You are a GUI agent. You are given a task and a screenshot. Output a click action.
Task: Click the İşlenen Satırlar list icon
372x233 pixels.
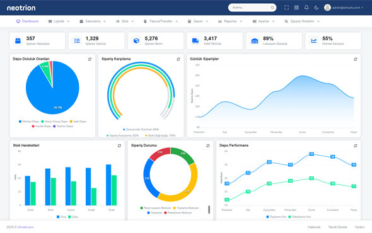77,41
